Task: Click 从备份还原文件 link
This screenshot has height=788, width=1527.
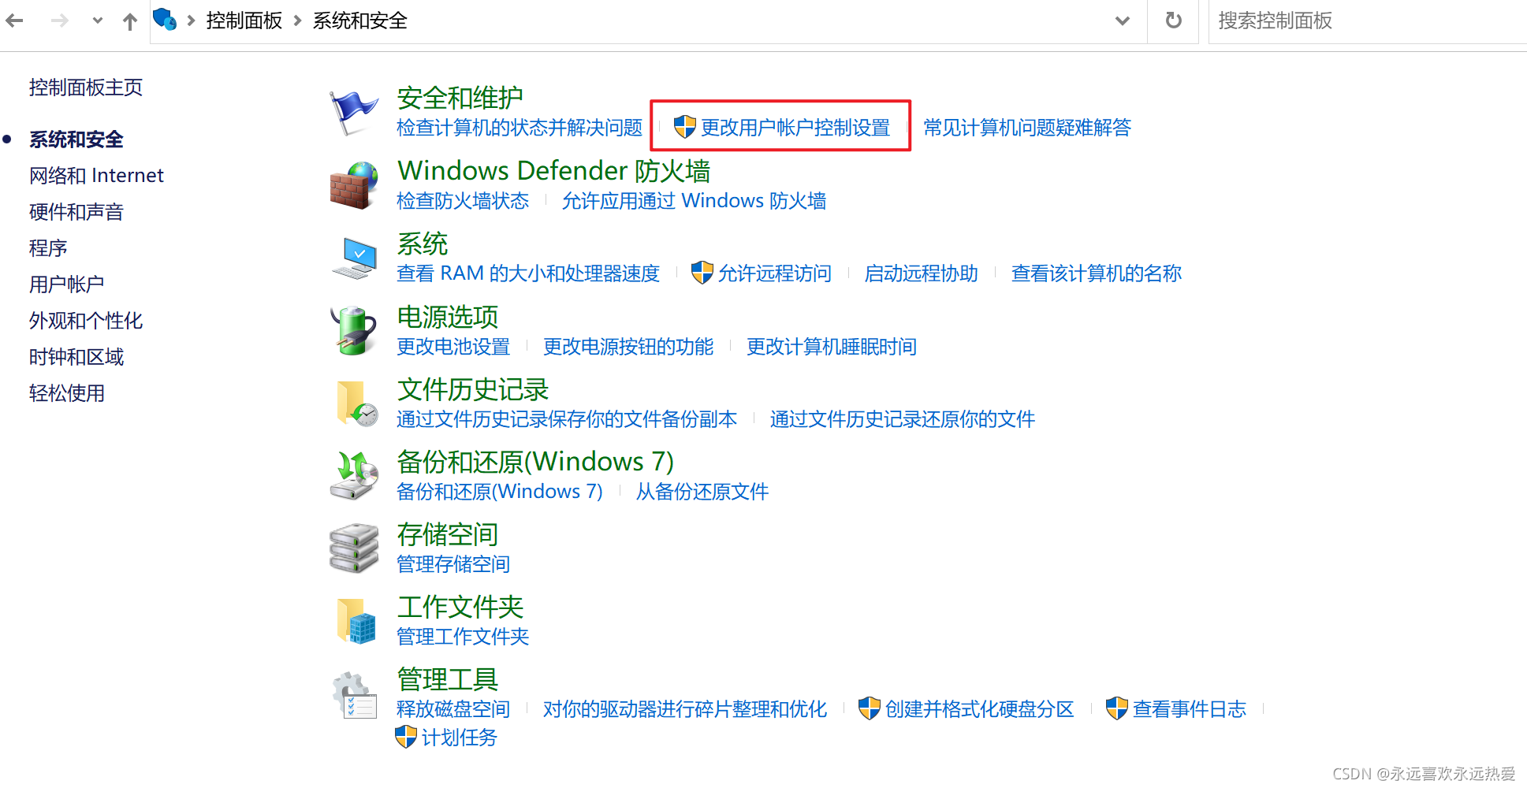Action: pos(702,492)
